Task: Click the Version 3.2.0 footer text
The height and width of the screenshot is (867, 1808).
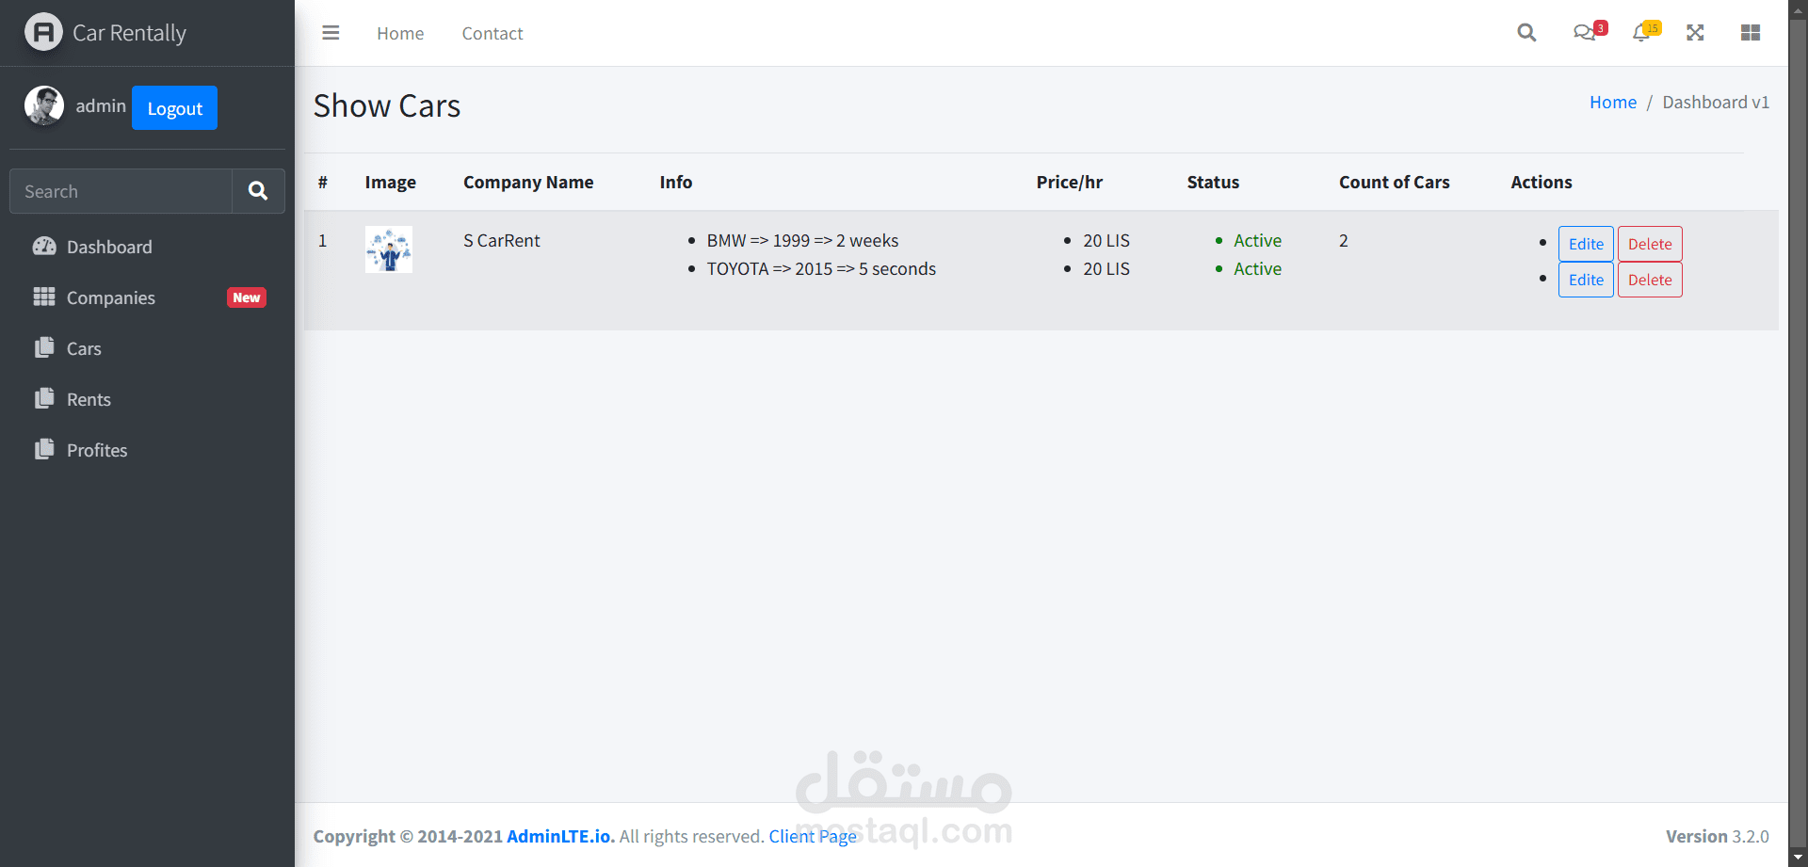Action: (x=1718, y=836)
